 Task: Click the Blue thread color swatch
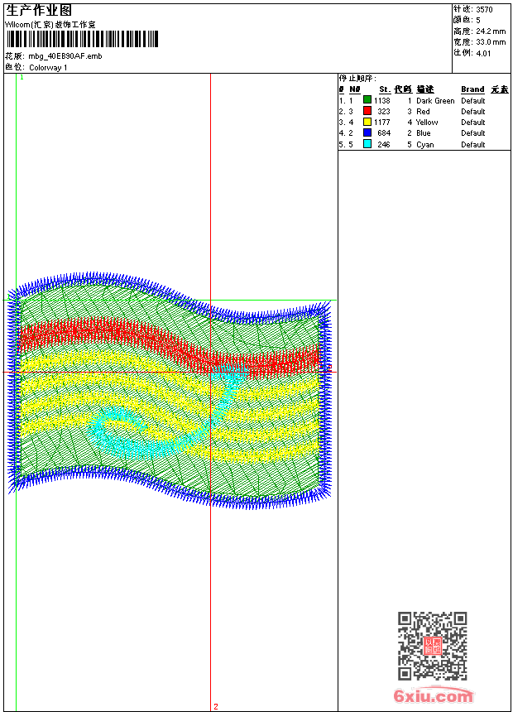367,132
